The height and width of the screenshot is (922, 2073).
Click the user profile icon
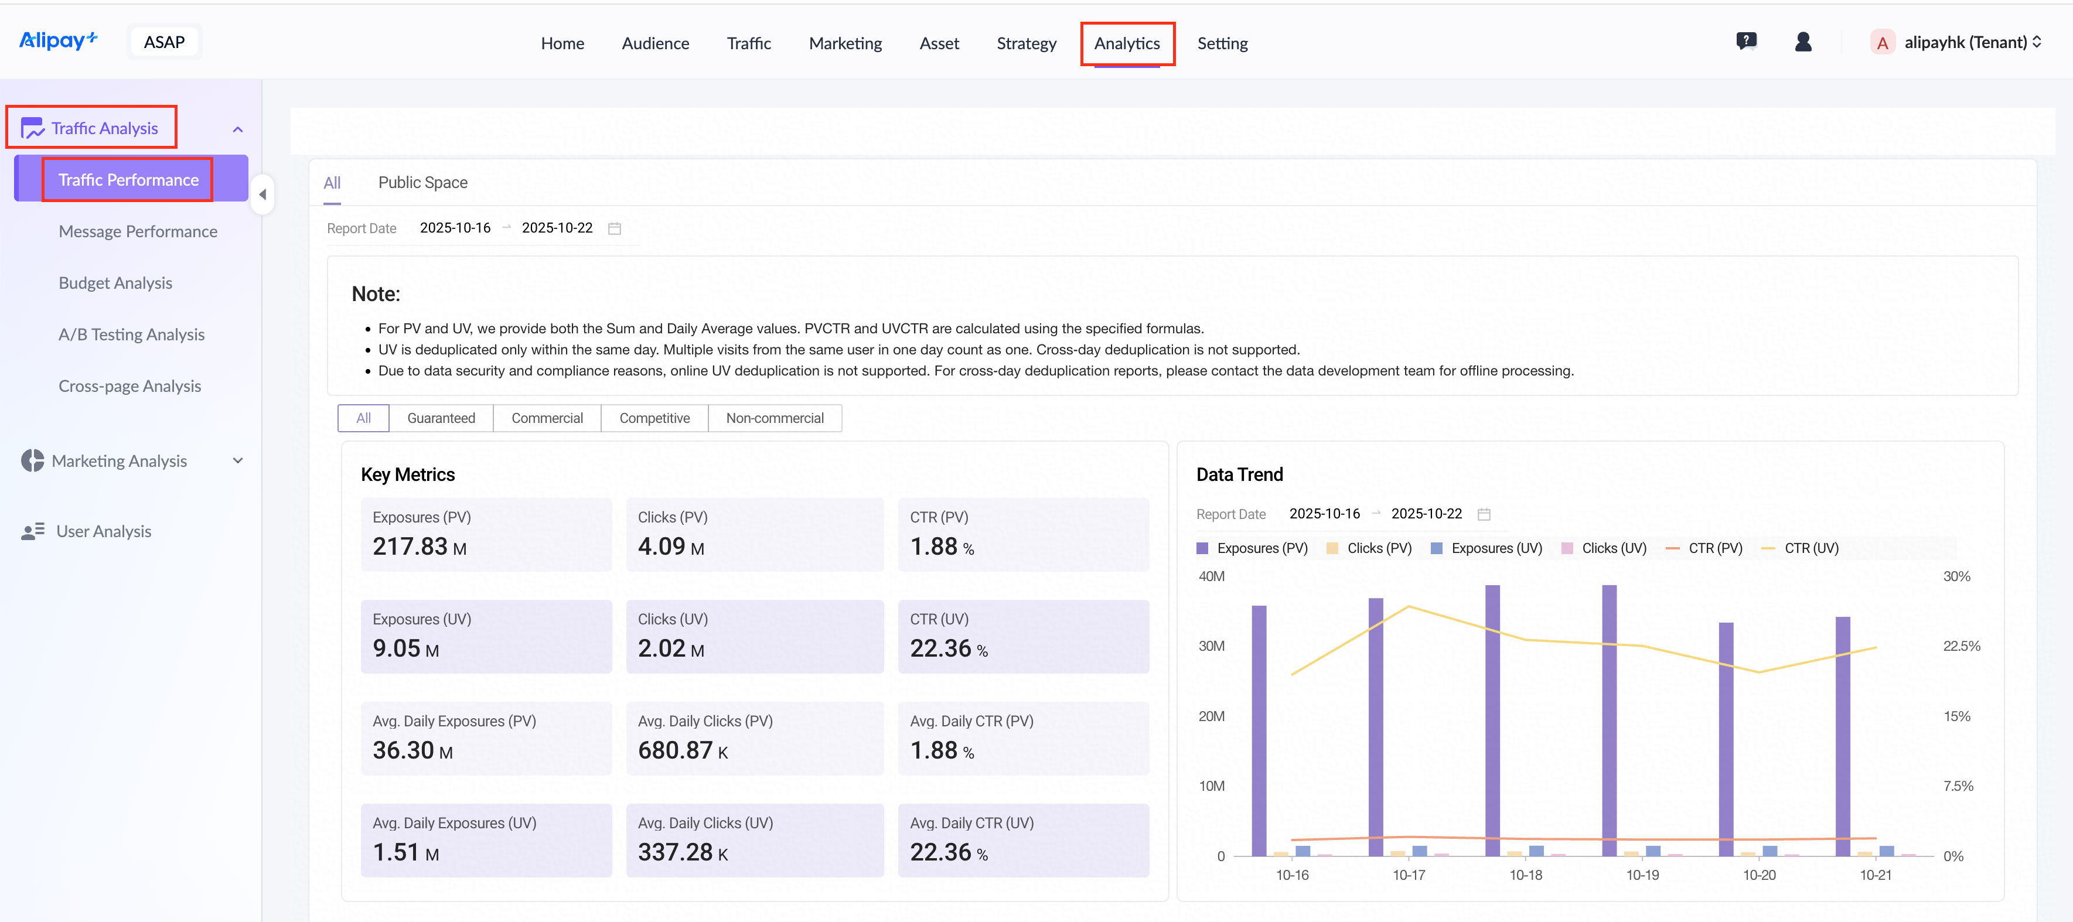point(1803,42)
